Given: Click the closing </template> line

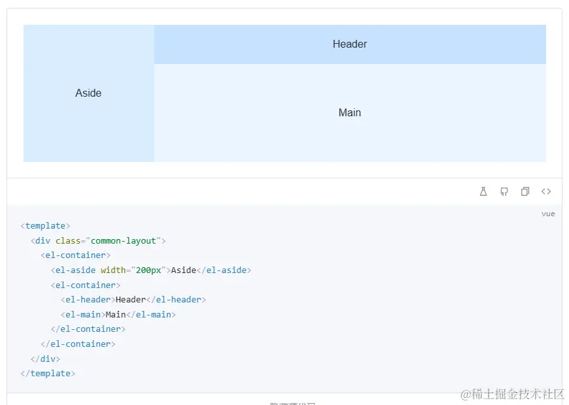Looking at the screenshot, I should [x=48, y=374].
